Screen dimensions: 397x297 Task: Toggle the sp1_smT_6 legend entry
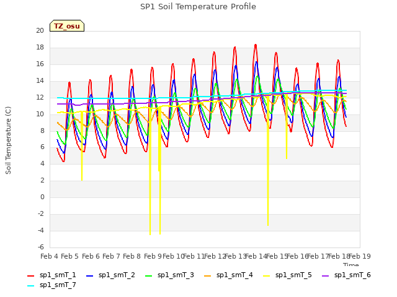click(346, 275)
